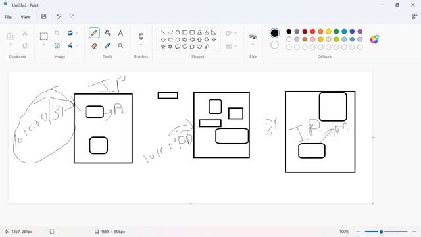This screenshot has height=237, width=421.
Task: Pick the Lightning bolt shape
Action: pos(207,47)
